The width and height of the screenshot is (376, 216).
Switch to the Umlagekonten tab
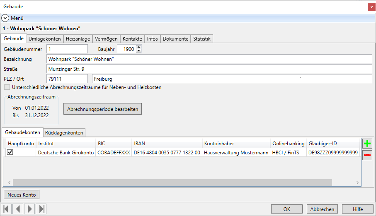[x=45, y=39]
